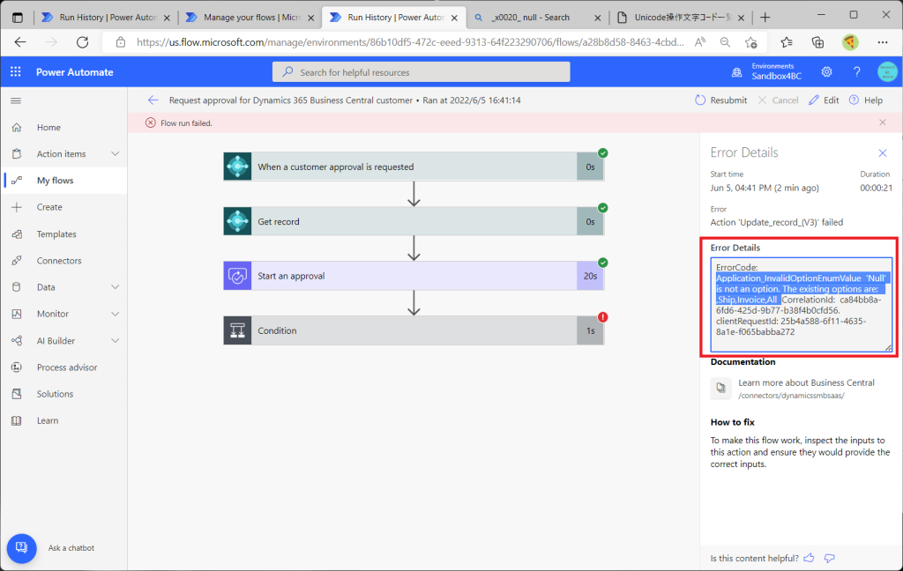Viewport: 903px width, 571px height.
Task: Click the Resubmit button
Action: pyautogui.click(x=721, y=100)
